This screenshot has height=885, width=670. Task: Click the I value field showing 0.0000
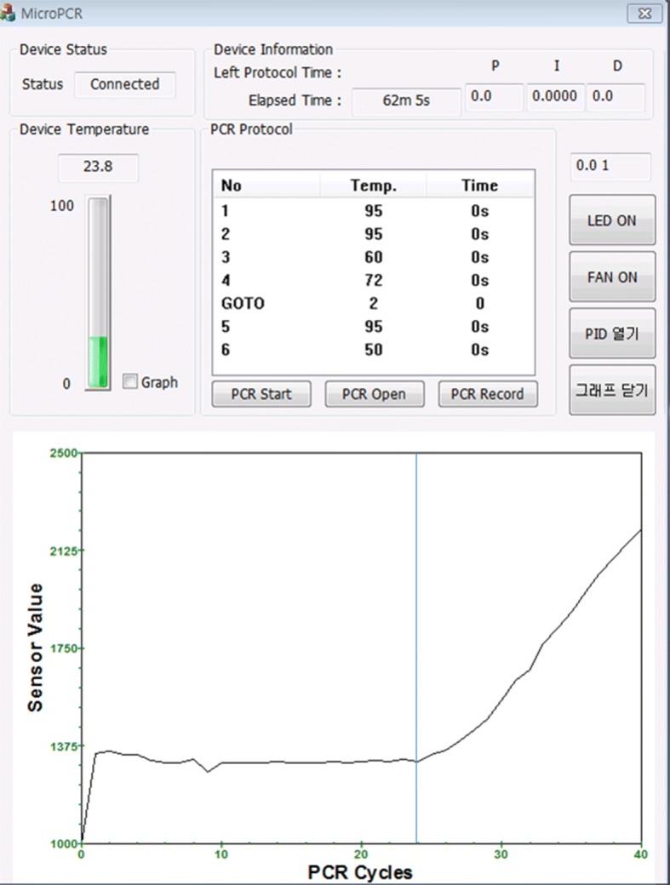tap(554, 97)
